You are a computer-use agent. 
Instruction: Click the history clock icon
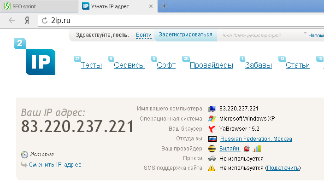tap(24, 155)
